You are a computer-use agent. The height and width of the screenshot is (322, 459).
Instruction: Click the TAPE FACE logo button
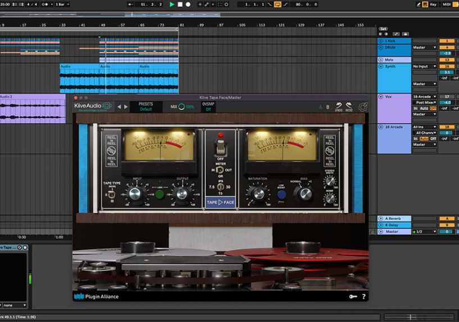tap(220, 202)
